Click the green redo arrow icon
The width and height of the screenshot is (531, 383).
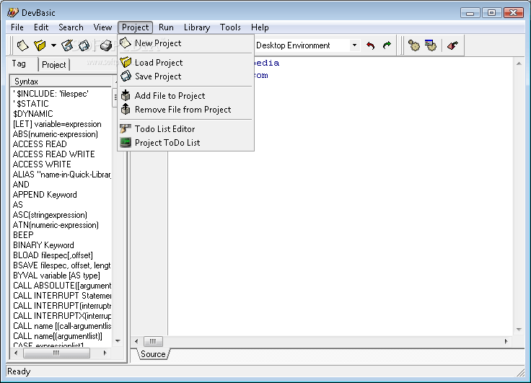click(387, 45)
